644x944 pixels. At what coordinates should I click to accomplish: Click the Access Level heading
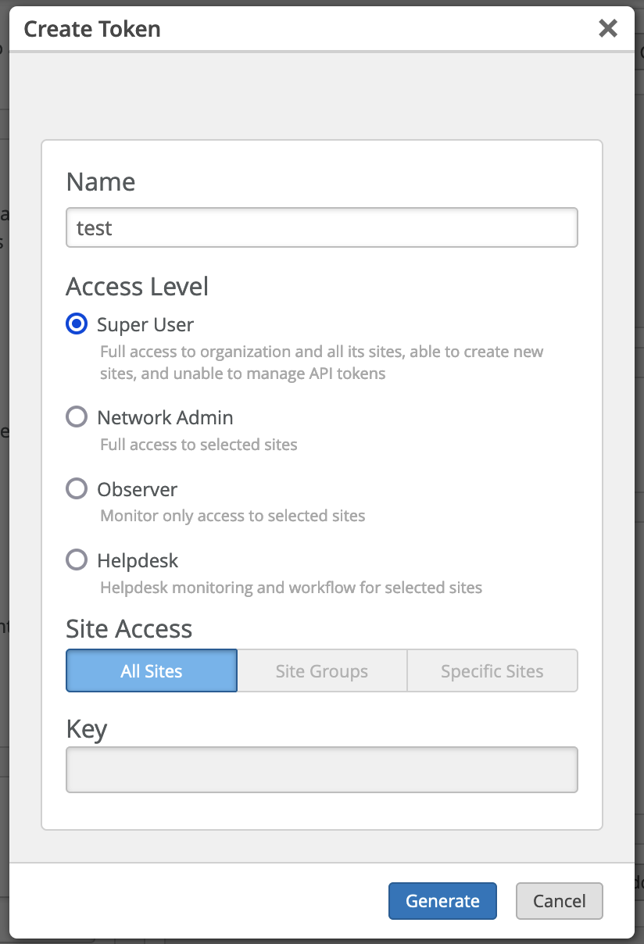click(138, 286)
